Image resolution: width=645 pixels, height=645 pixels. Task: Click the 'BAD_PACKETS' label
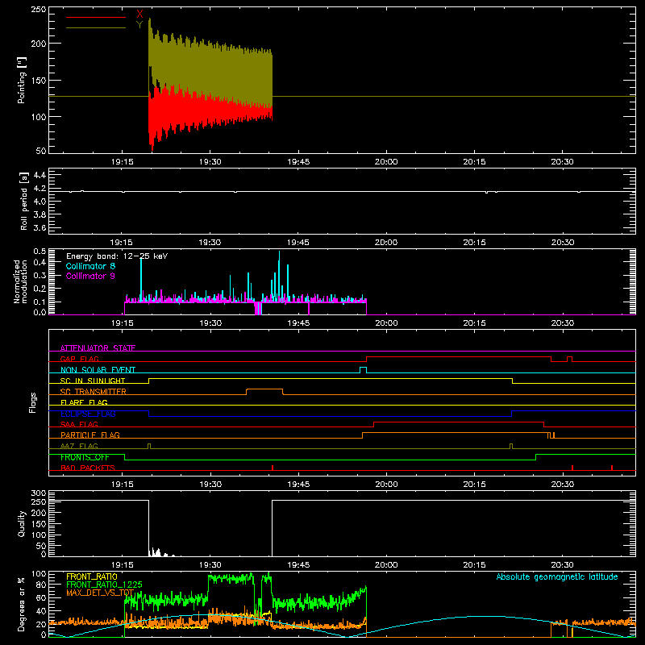click(x=88, y=468)
